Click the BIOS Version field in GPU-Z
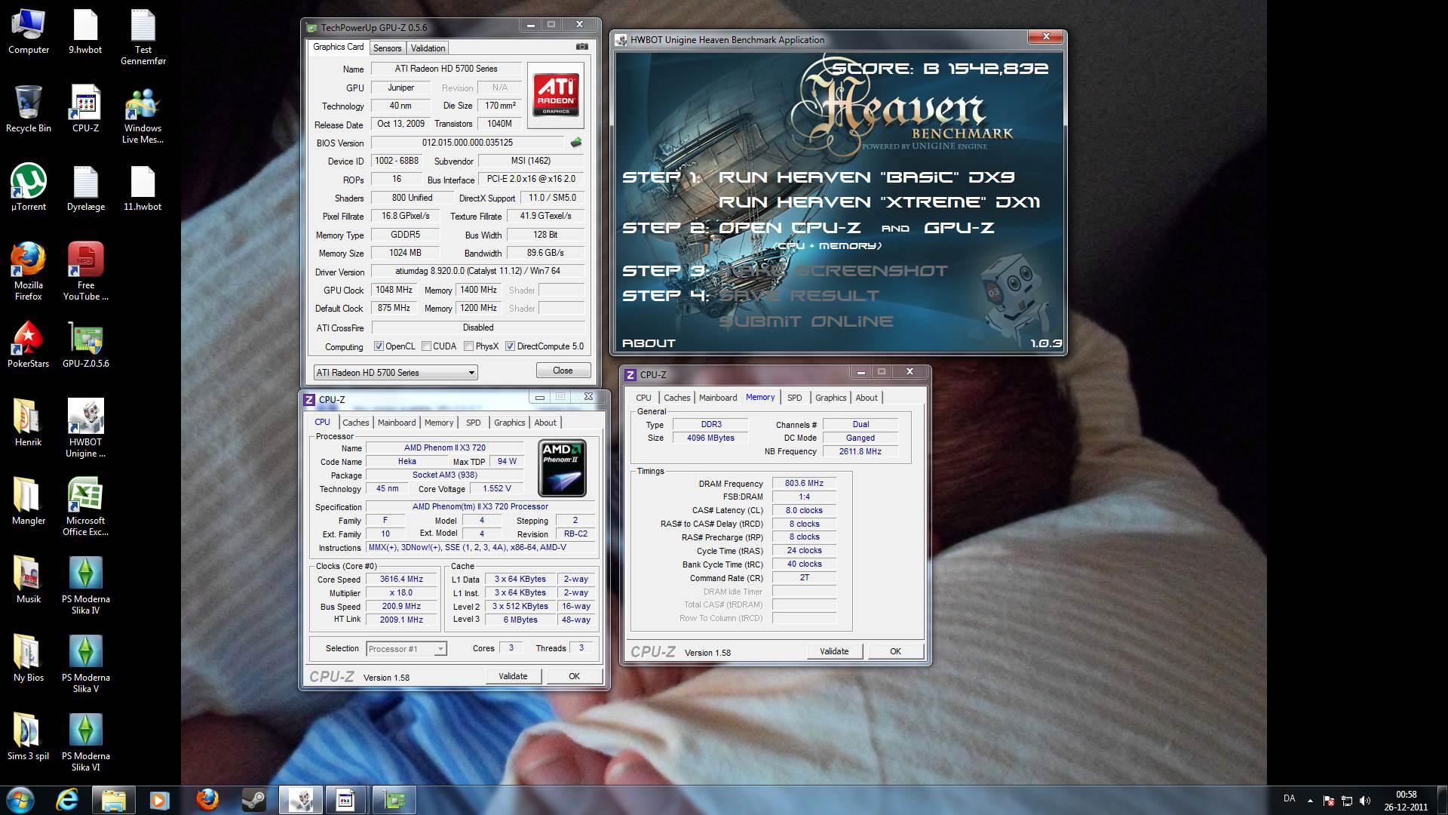This screenshot has width=1448, height=815. pyautogui.click(x=467, y=143)
